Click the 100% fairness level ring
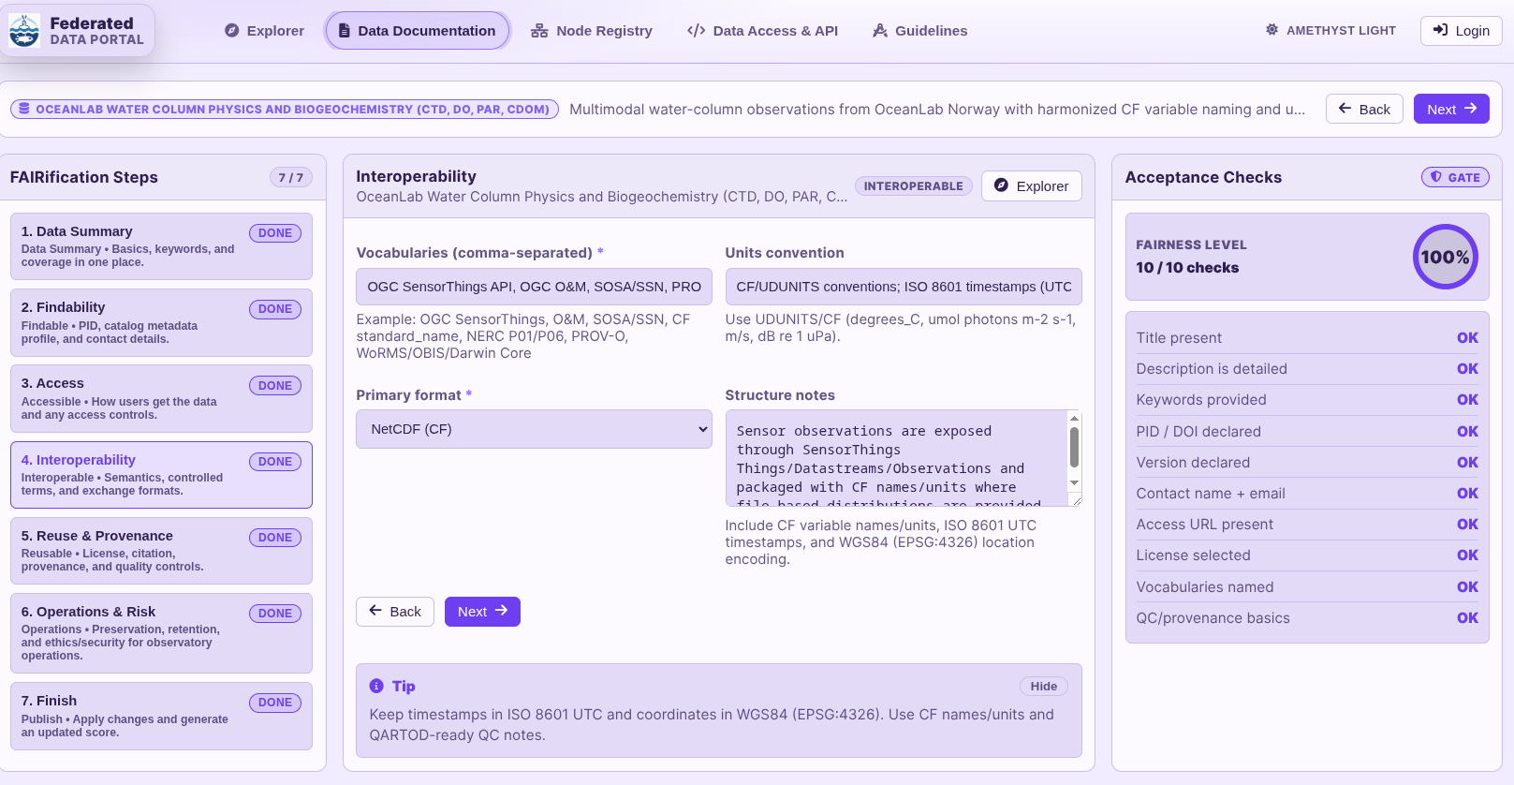1514x785 pixels. click(x=1444, y=257)
